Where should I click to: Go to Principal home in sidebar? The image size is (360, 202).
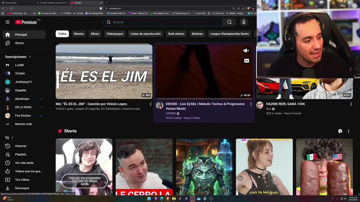[24, 35]
